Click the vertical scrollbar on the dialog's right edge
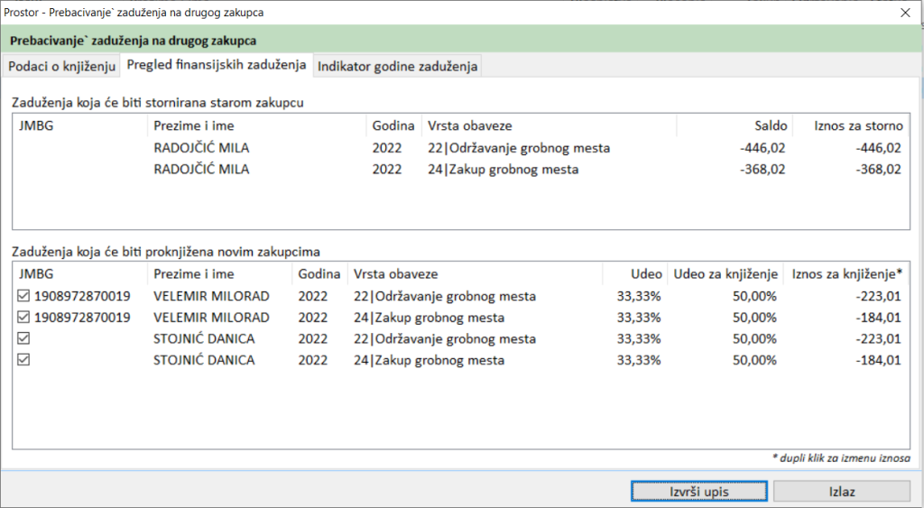 (919, 271)
